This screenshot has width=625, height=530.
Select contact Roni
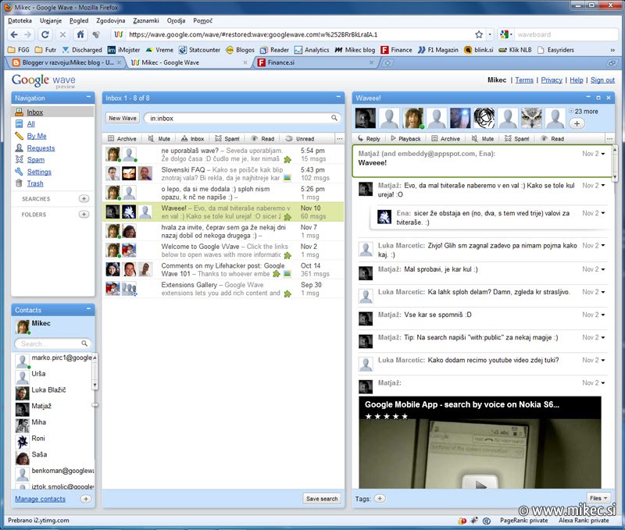pos(38,439)
